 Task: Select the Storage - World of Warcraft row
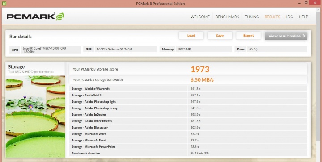click(x=188, y=89)
